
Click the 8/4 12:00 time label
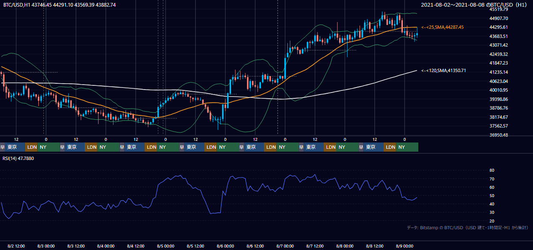[x=136, y=246]
